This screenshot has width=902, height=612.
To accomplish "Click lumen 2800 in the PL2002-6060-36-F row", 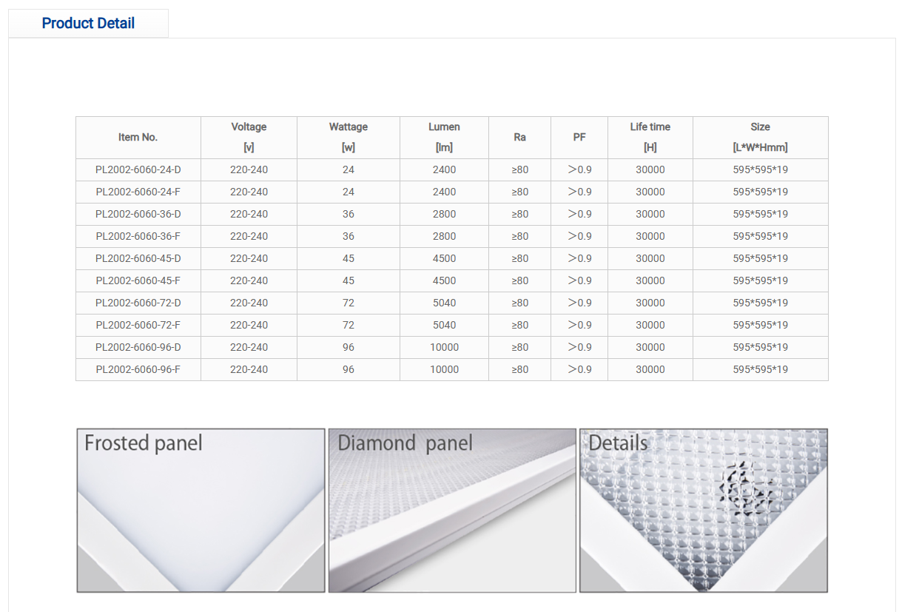I will click(444, 236).
